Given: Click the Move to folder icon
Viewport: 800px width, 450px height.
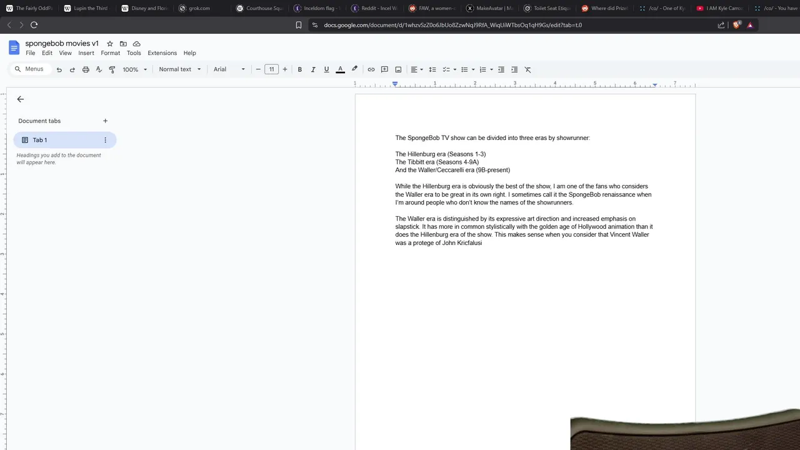Looking at the screenshot, I should (x=123, y=44).
